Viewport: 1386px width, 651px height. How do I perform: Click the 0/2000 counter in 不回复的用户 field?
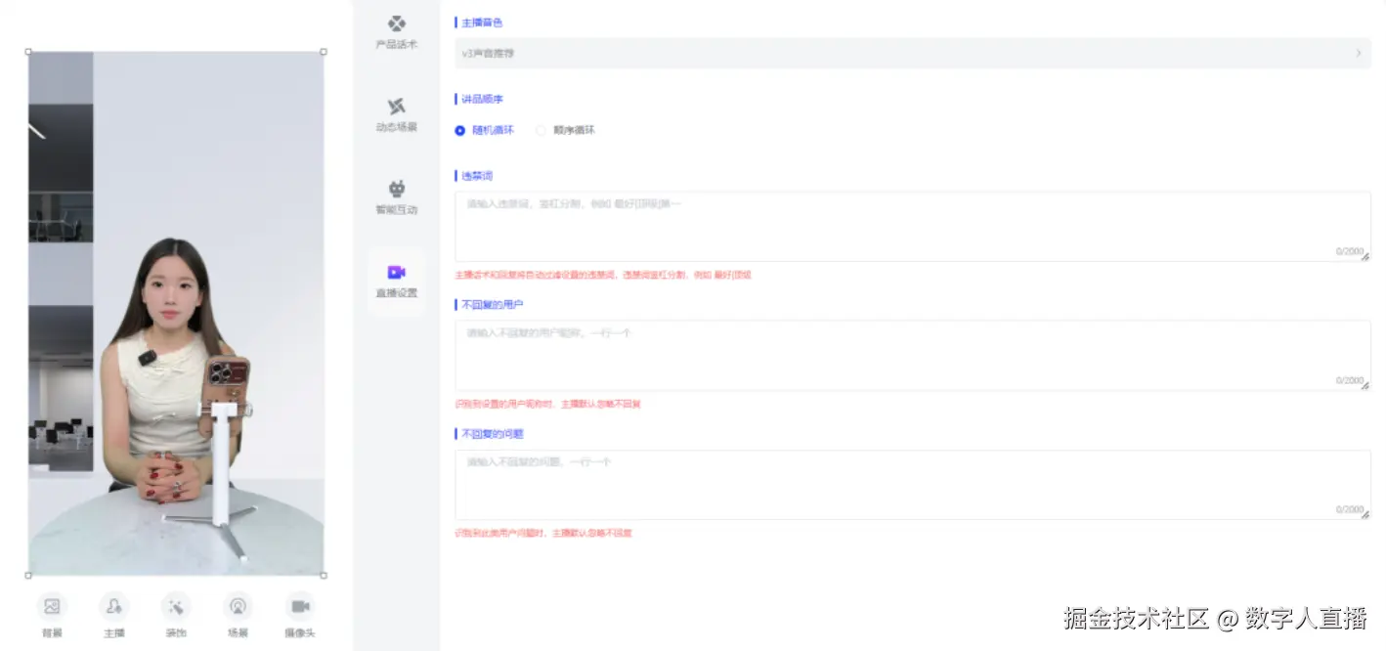[x=1349, y=381]
